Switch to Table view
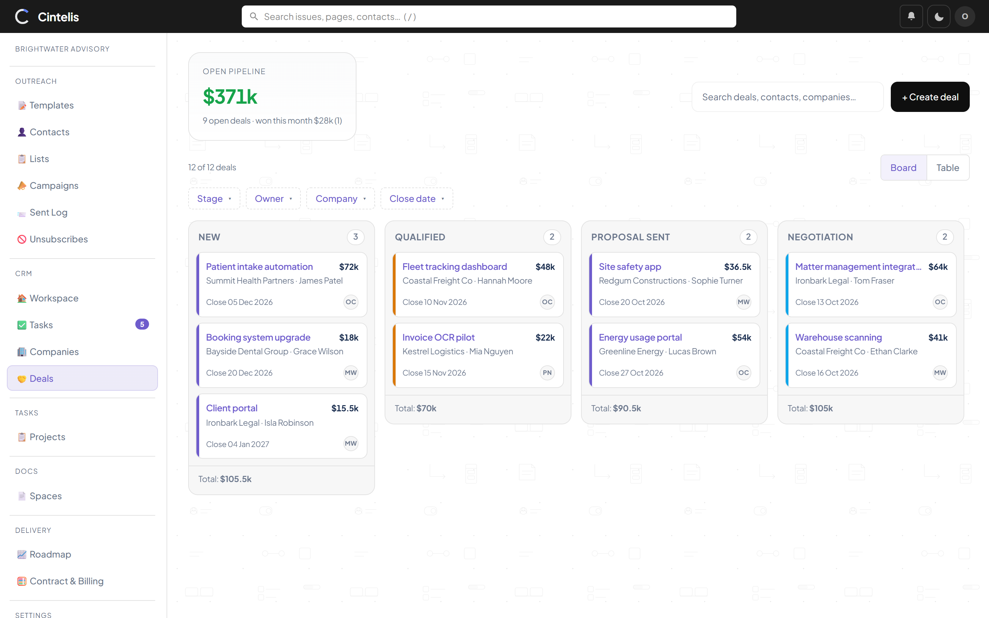 947,168
